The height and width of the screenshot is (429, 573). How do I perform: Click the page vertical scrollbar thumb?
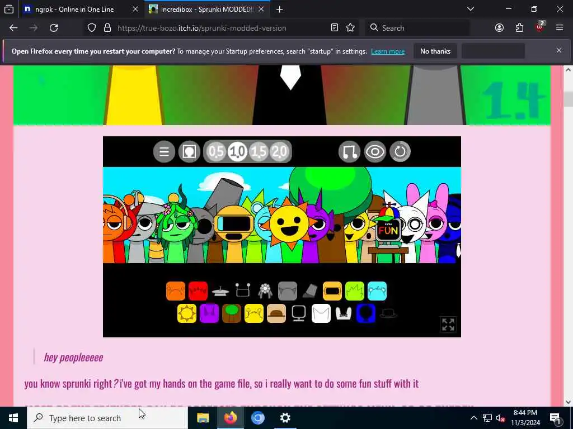(x=569, y=99)
